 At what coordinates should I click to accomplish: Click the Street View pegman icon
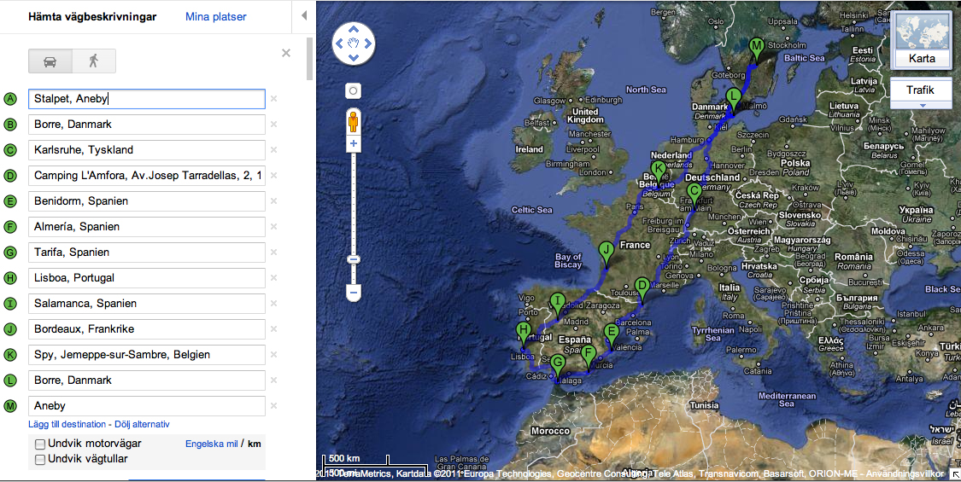[x=353, y=122]
